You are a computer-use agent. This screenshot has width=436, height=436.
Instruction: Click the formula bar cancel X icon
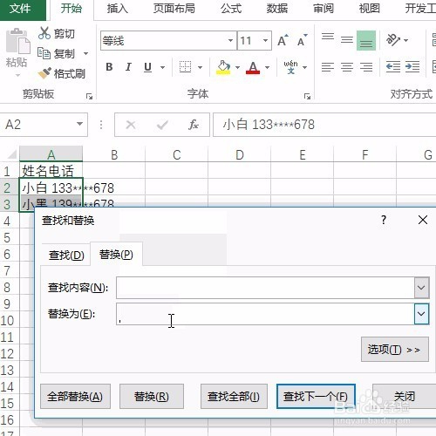pyautogui.click(x=131, y=125)
